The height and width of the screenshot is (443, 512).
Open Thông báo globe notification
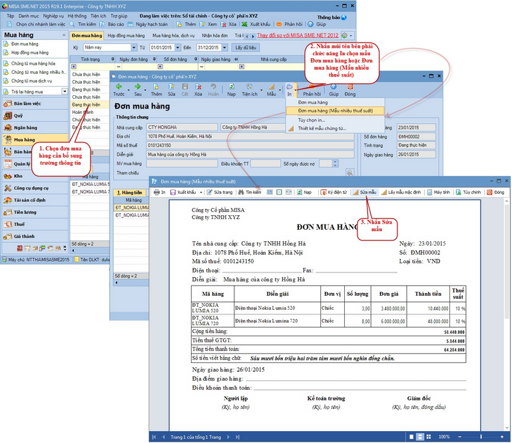click(x=344, y=17)
